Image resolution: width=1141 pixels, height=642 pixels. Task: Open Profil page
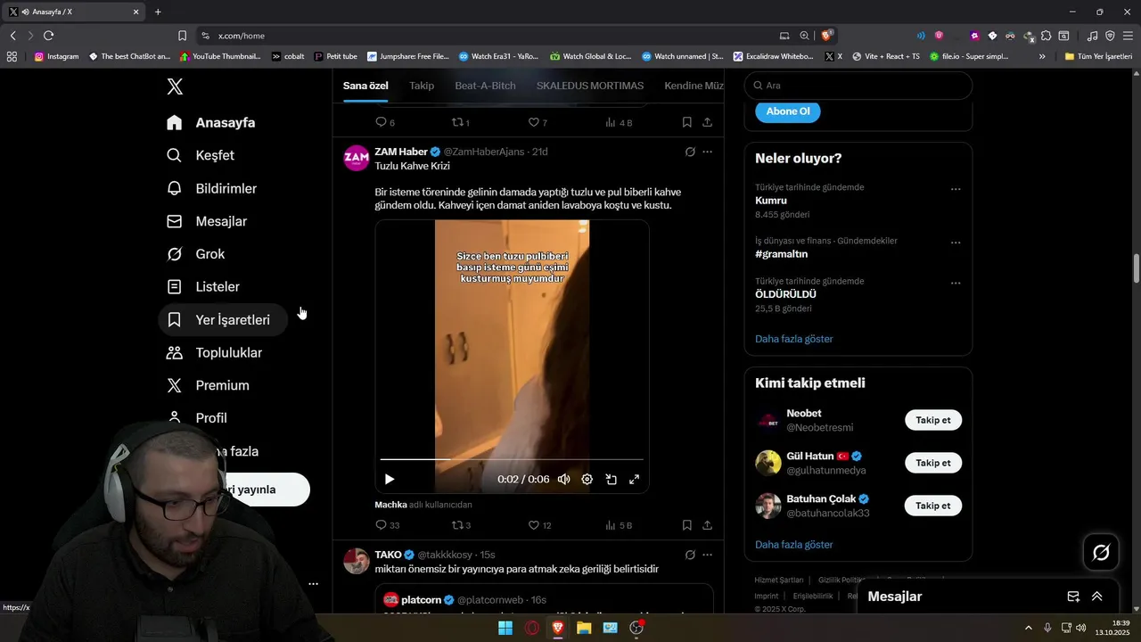click(x=198, y=417)
